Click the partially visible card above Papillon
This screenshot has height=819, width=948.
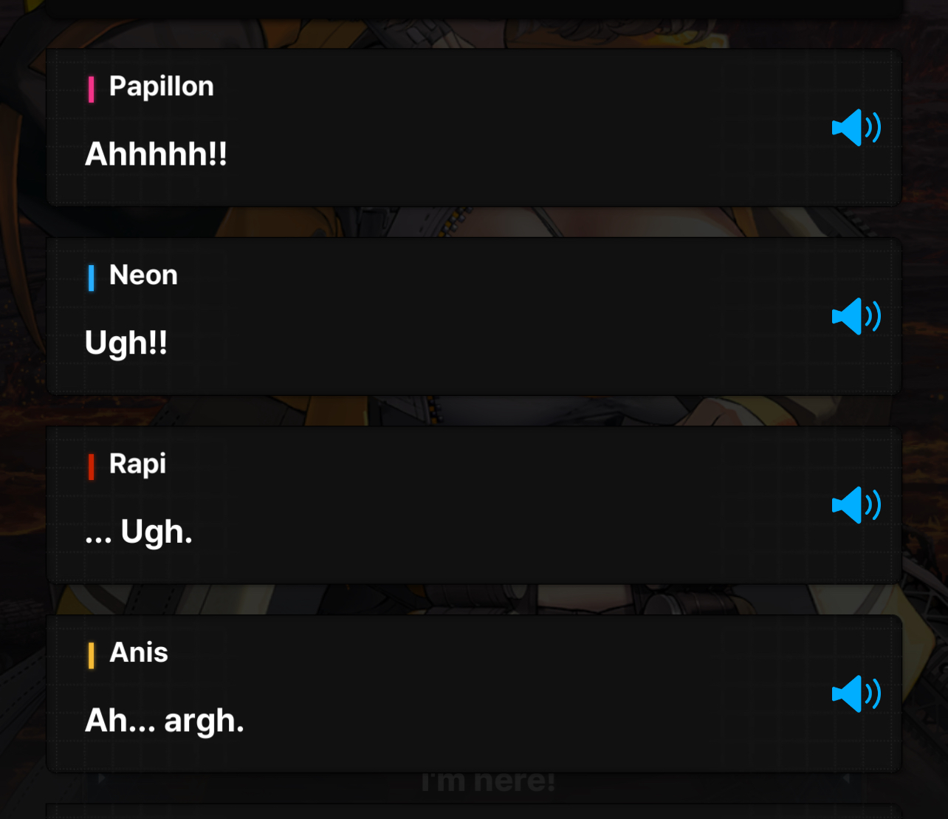[474, 8]
